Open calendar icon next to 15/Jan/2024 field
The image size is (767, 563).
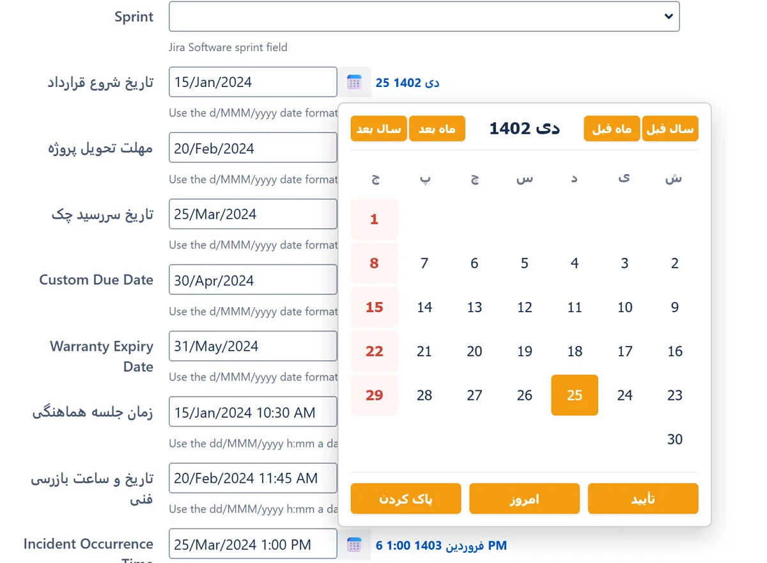tap(354, 82)
